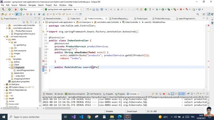The image size is (214, 120).
Task: Click the launch configuration settings gear icon
Action: pos(81,9)
